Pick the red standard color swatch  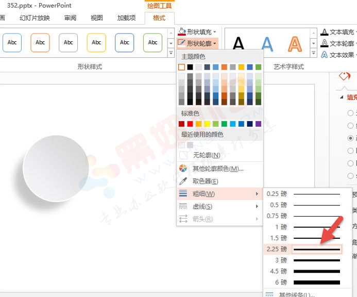(x=190, y=124)
